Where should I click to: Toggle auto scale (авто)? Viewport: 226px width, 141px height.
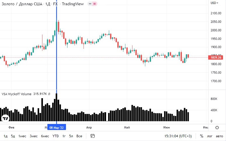point(219,136)
